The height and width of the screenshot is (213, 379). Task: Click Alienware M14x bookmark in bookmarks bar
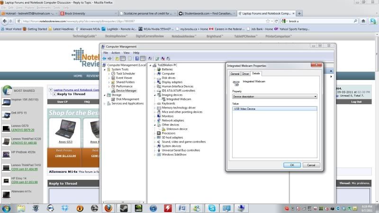(x=88, y=29)
